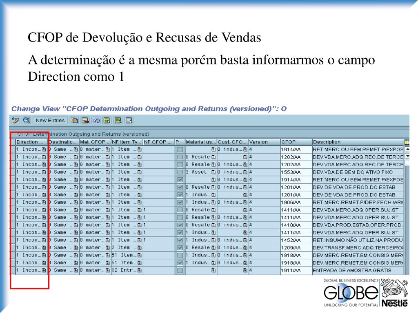The image size is (418, 313).
Task: Untick P checkbox in 1452/AA row
Action: point(180,240)
